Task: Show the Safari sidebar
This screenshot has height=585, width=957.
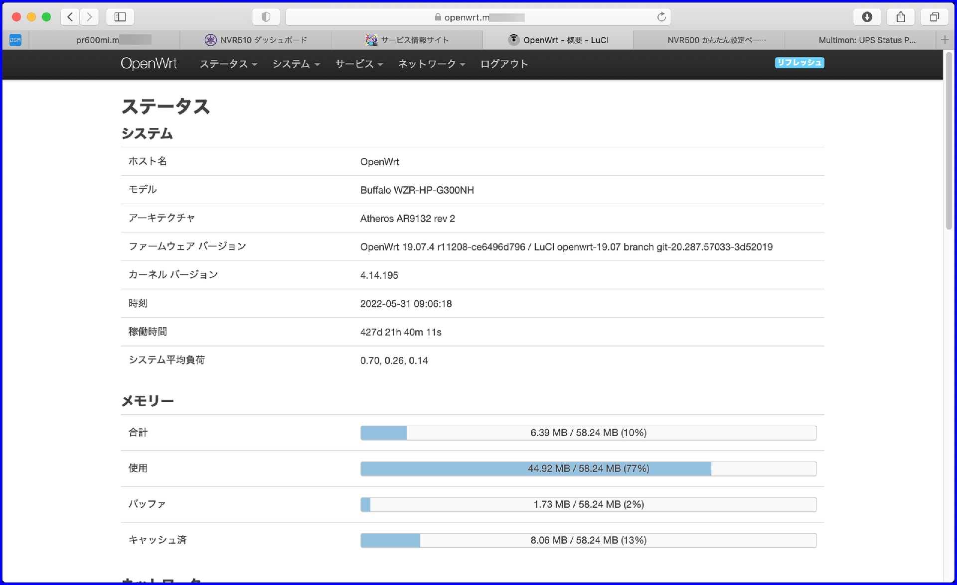Action: point(120,17)
